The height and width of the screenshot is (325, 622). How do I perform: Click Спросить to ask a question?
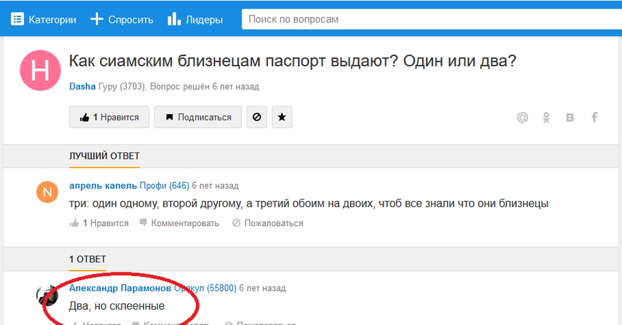[122, 20]
